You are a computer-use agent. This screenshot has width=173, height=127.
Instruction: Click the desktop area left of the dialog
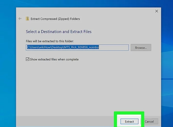[x=8, y=71]
